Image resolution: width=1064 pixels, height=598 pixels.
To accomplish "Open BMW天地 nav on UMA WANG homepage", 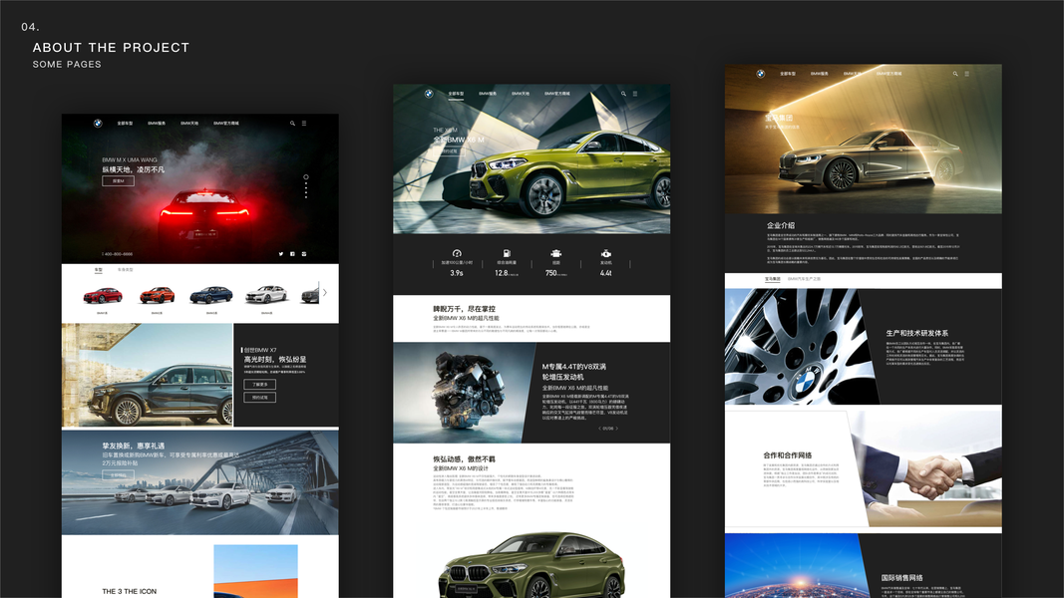I will point(189,124).
